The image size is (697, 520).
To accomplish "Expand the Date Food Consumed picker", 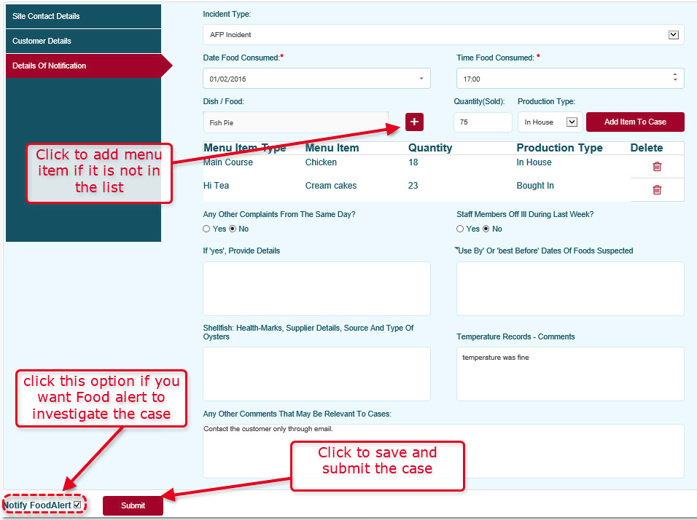I will point(421,79).
